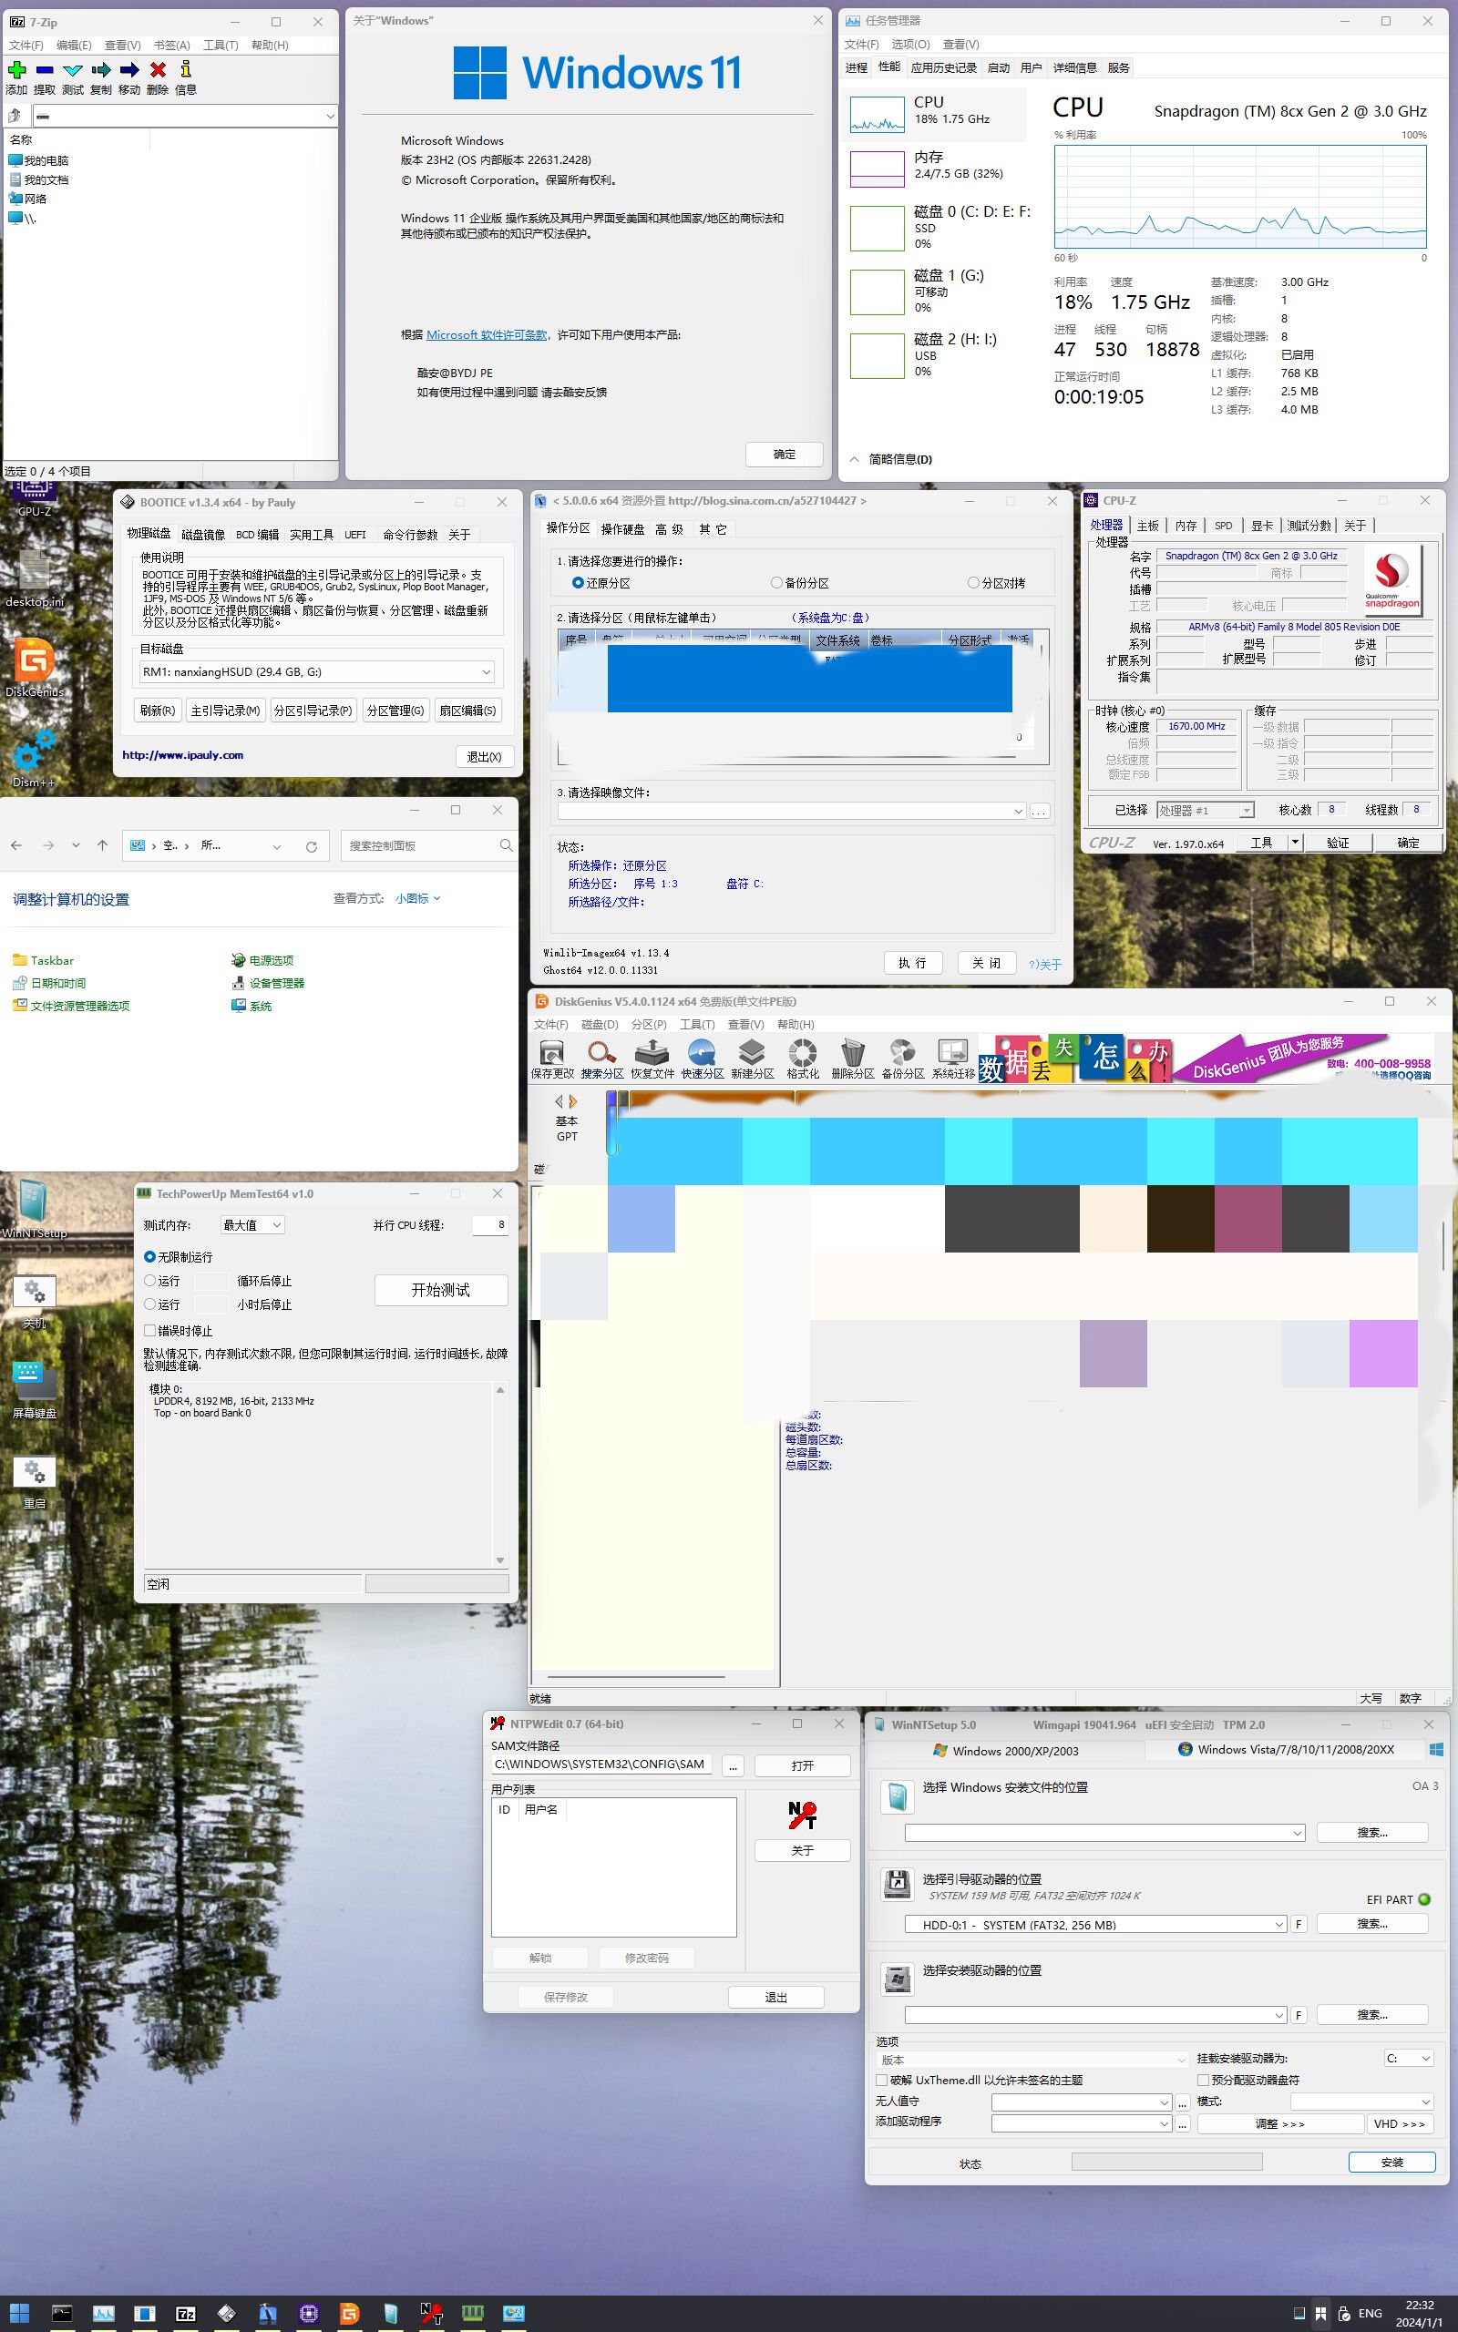Click 主引导记录(M) button in BOOTICE

point(225,711)
